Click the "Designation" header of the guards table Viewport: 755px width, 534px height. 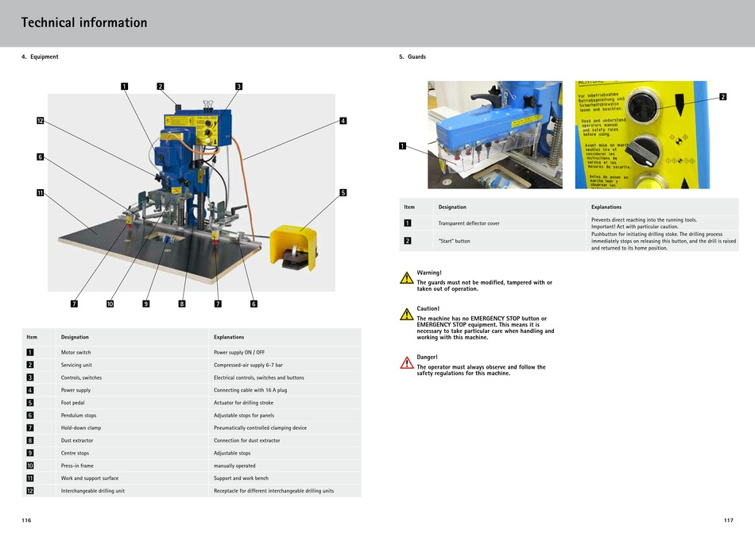(x=452, y=207)
